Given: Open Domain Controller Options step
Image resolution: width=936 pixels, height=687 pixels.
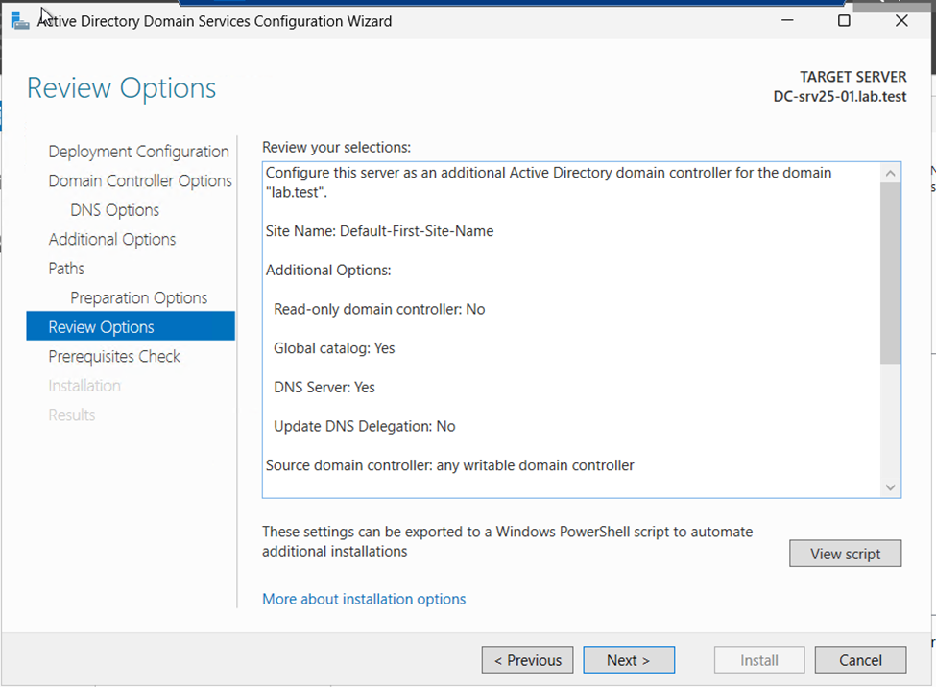Looking at the screenshot, I should pos(140,180).
